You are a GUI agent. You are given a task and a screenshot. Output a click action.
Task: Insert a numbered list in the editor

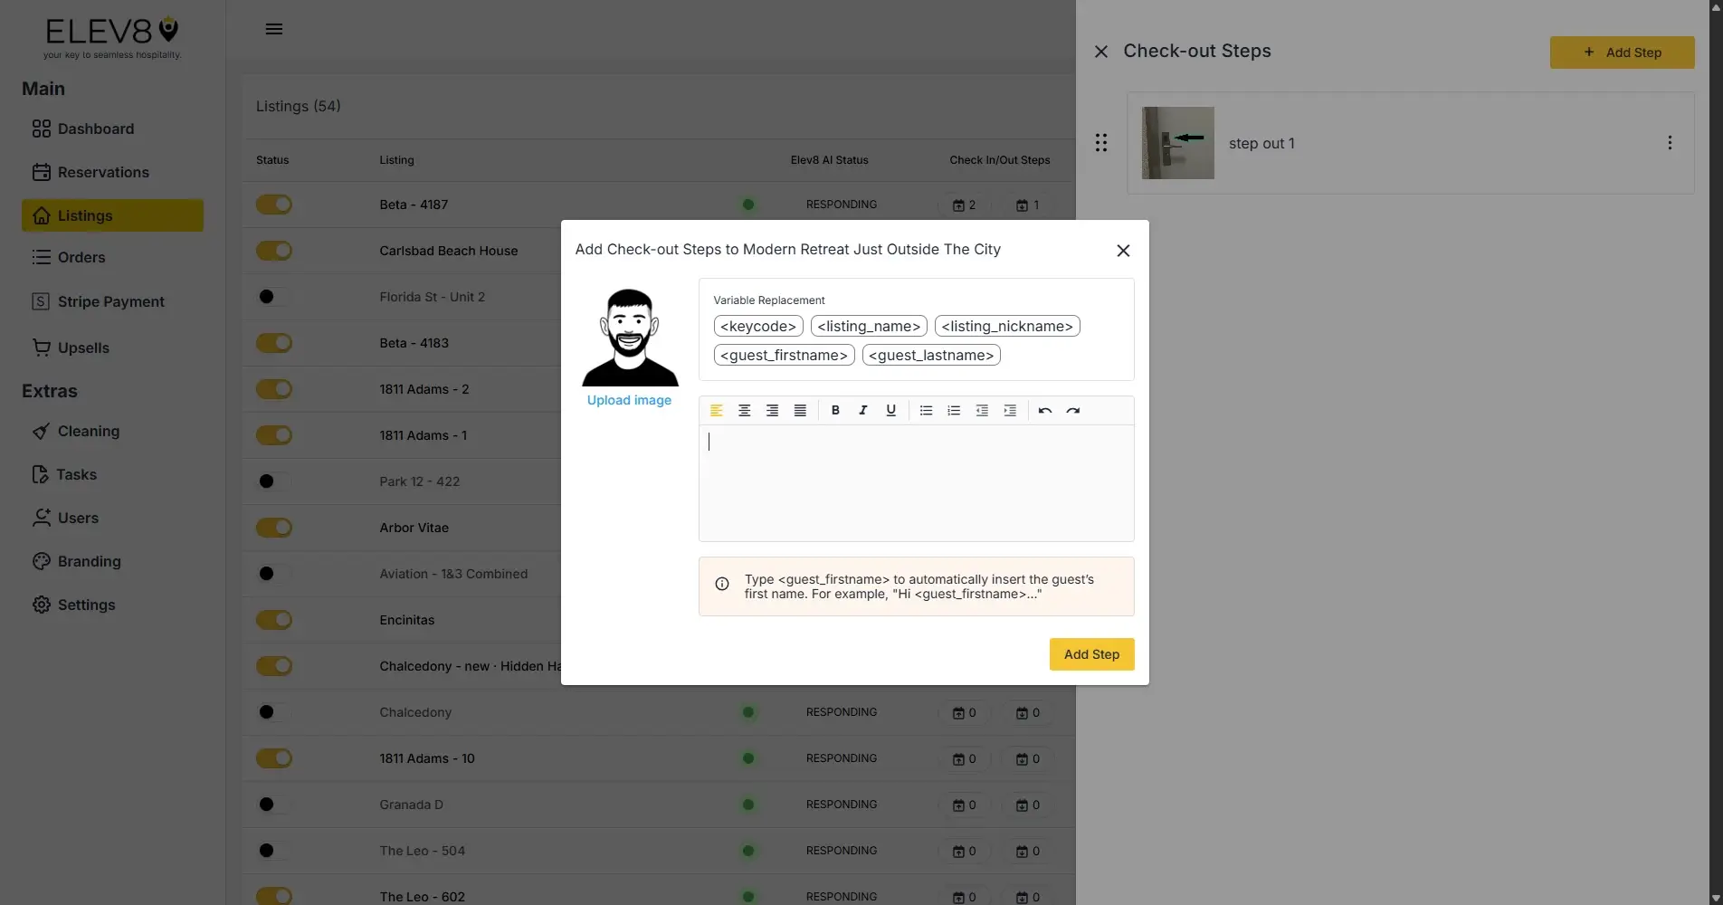point(953,410)
